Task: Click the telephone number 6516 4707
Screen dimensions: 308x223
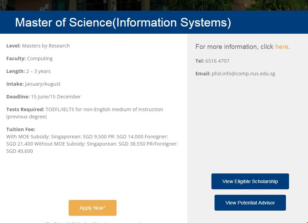Action: (217, 61)
